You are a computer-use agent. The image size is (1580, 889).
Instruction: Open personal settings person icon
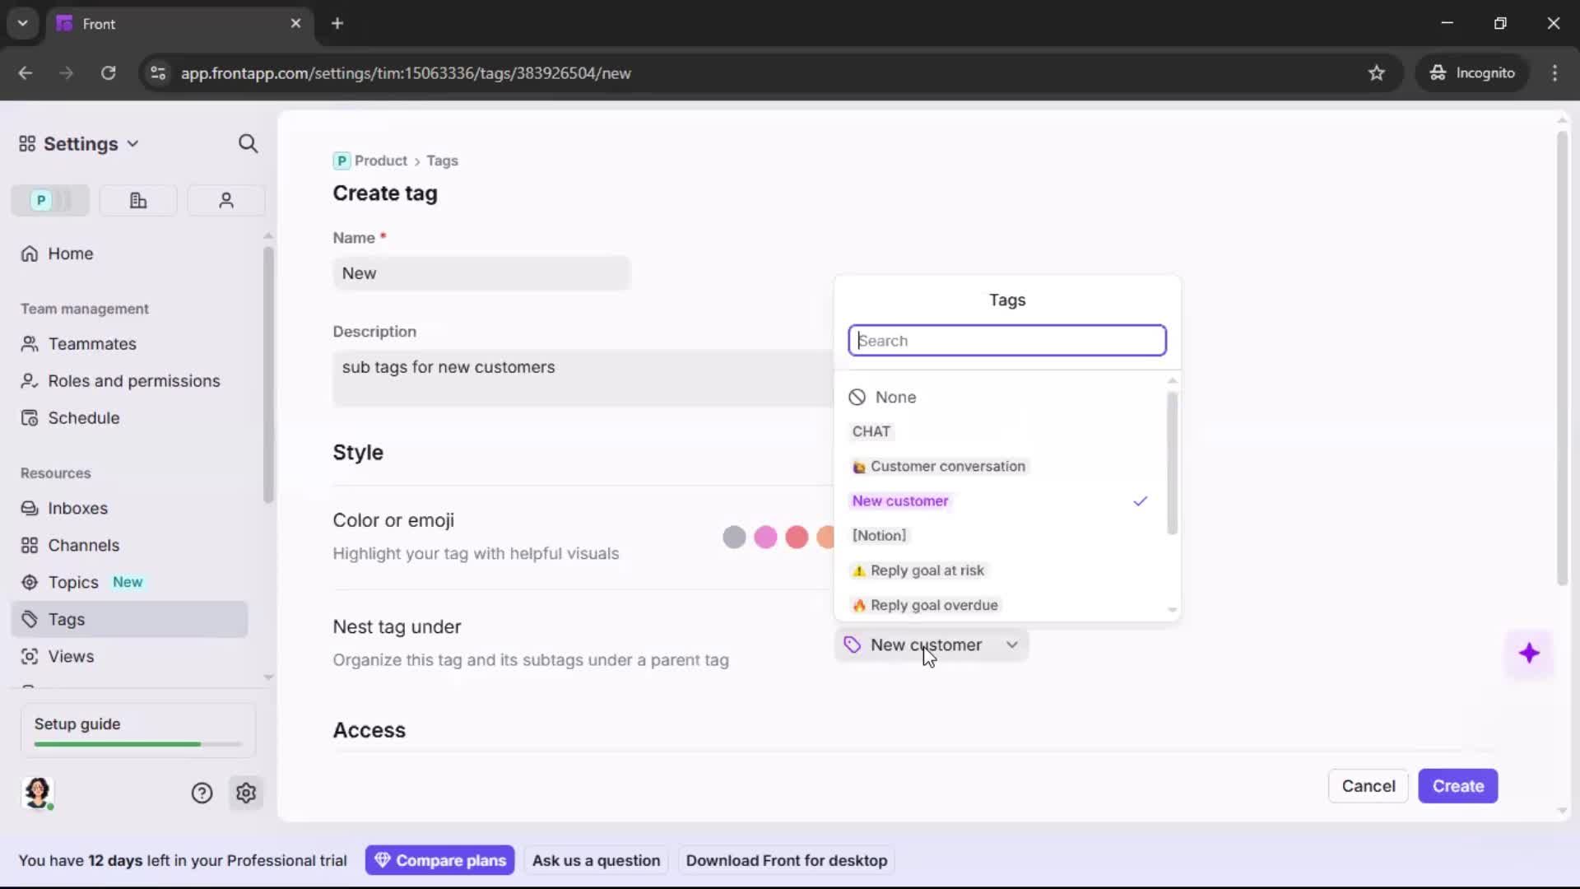tap(225, 200)
